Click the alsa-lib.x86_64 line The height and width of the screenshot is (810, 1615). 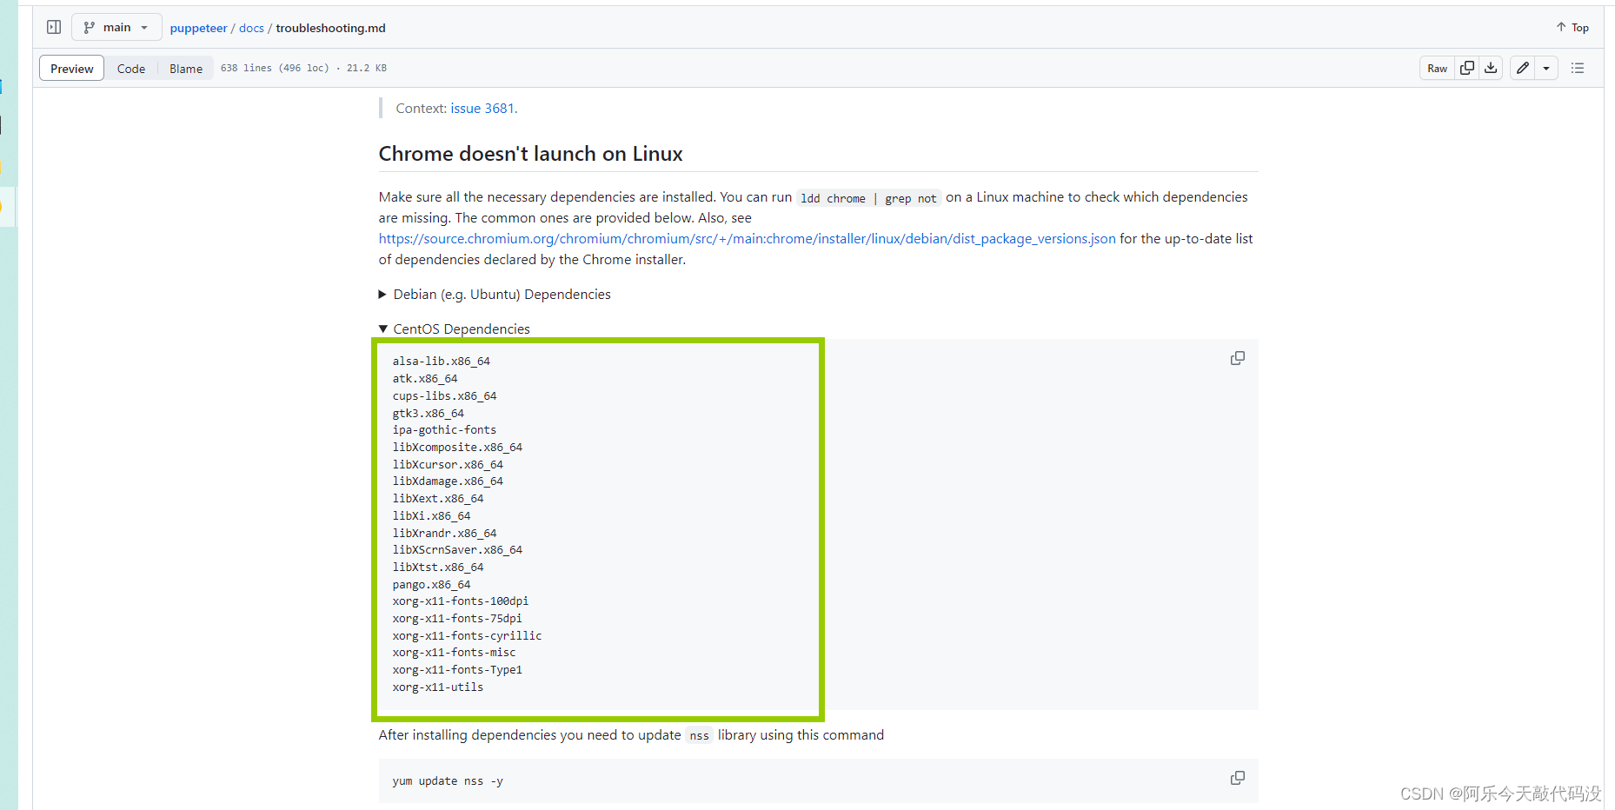click(x=442, y=361)
